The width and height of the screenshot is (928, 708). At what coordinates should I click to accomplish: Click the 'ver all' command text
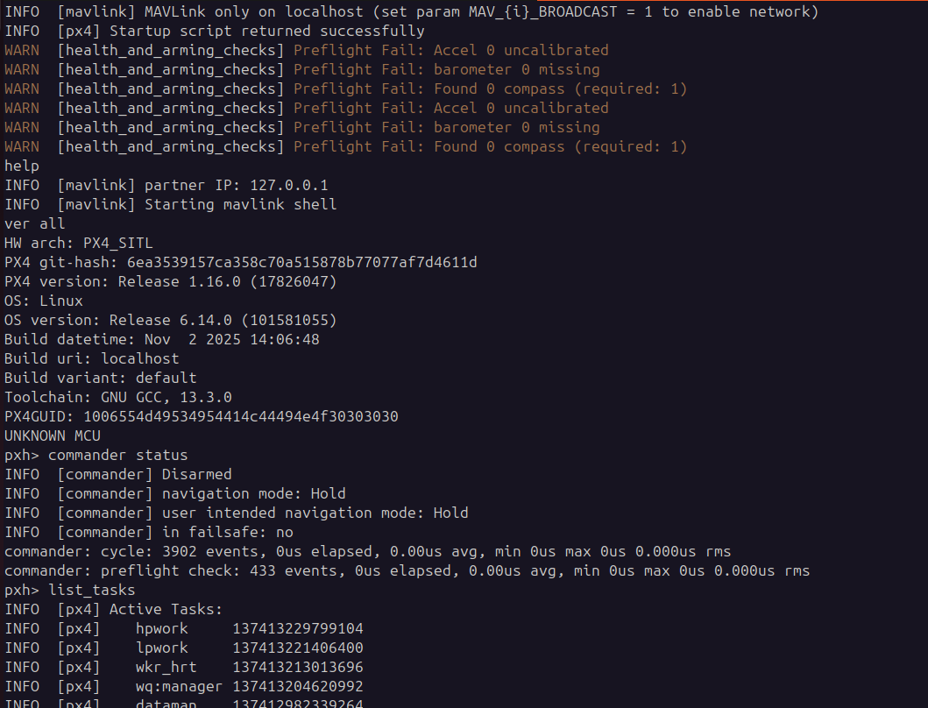point(34,223)
